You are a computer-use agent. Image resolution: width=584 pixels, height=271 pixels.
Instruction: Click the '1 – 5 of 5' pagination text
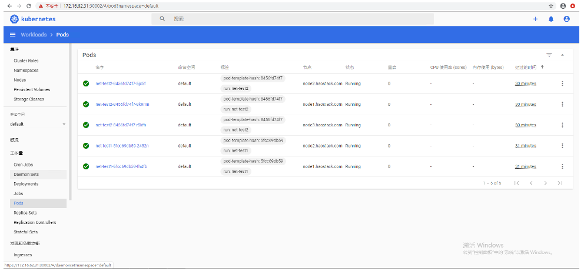tap(492, 183)
